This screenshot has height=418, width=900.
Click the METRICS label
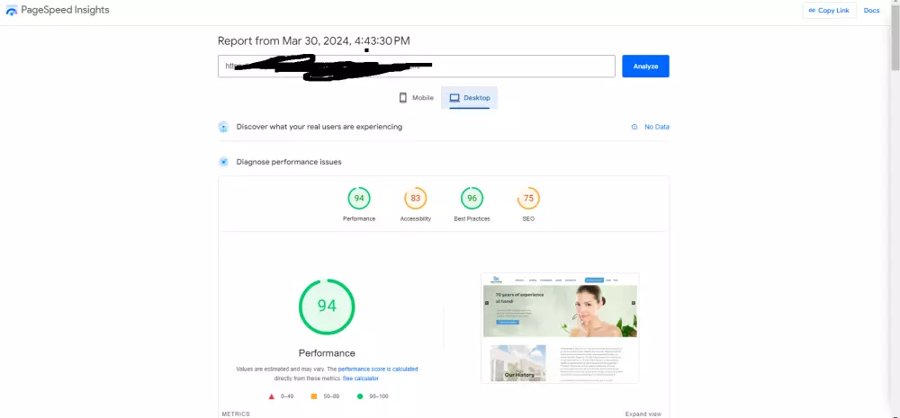point(236,414)
